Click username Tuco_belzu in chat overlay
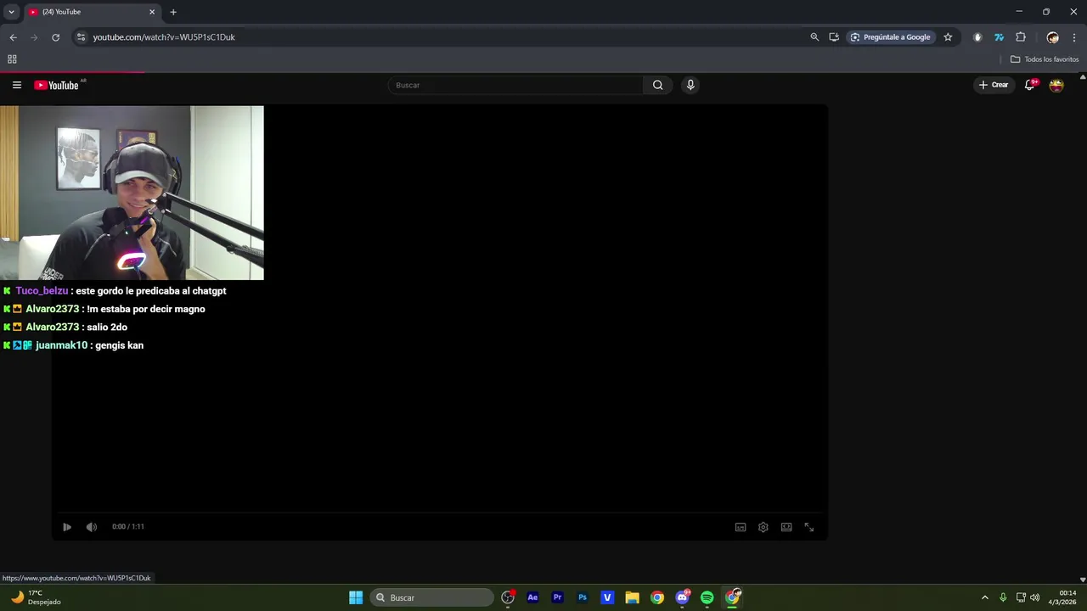Image resolution: width=1087 pixels, height=611 pixels. point(42,291)
